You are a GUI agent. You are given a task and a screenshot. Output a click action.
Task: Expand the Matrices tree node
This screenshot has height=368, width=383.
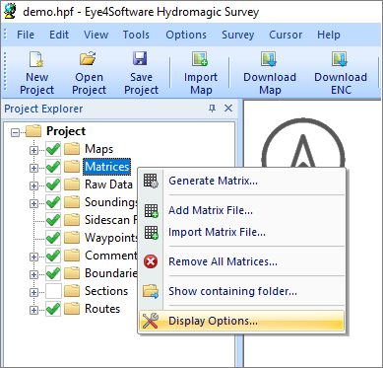[33, 169]
